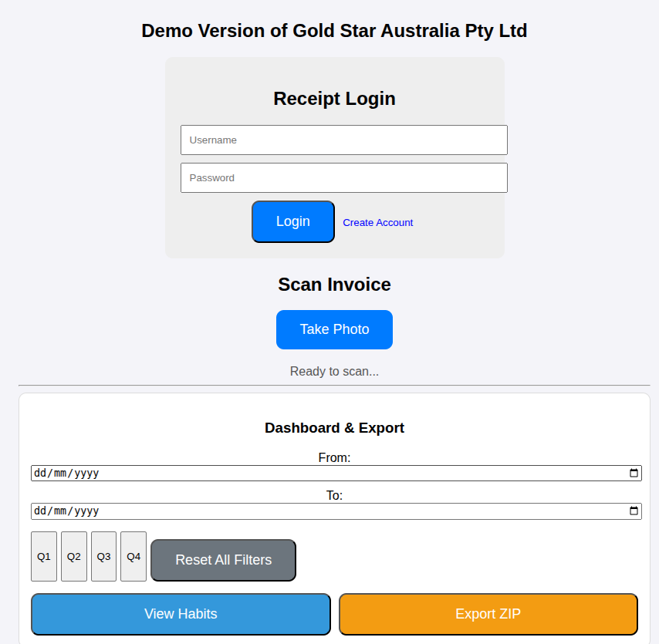Choose the Q3 quarter filter
The width and height of the screenshot is (659, 644).
click(103, 556)
